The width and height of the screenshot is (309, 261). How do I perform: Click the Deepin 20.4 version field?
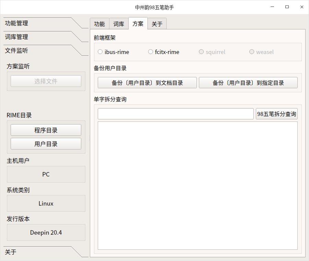(46, 233)
